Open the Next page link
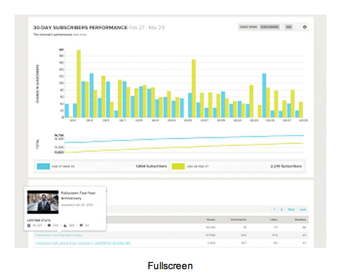This screenshot has height=277, width=340. click(291, 209)
